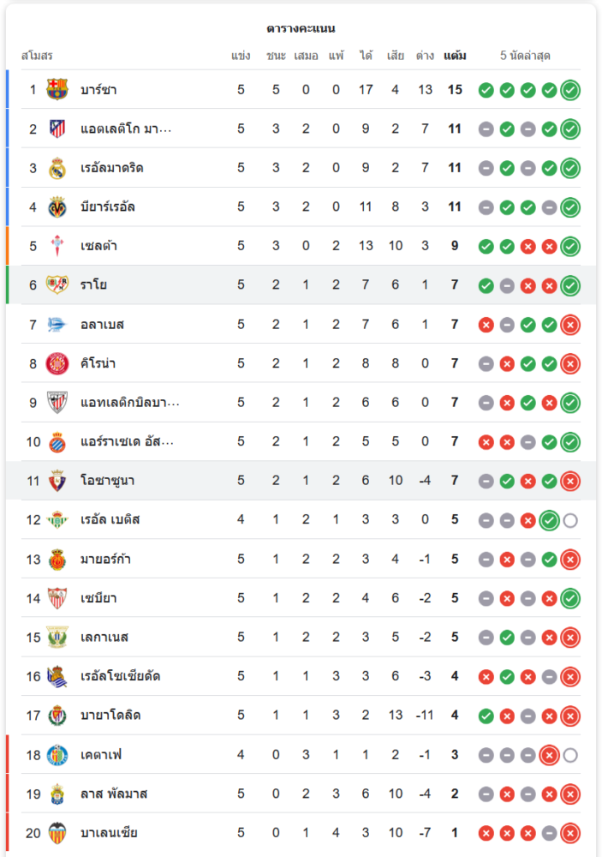Screen dimensions: 602x857
Task: Click the Celta Vigo crest icon
Action: tap(57, 247)
